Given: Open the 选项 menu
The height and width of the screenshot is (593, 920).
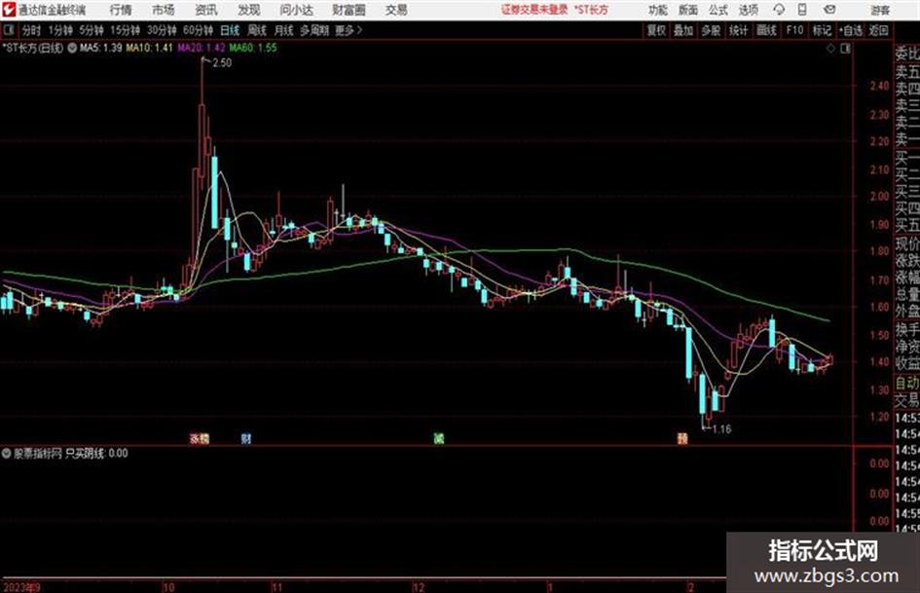Looking at the screenshot, I should pos(748,10).
